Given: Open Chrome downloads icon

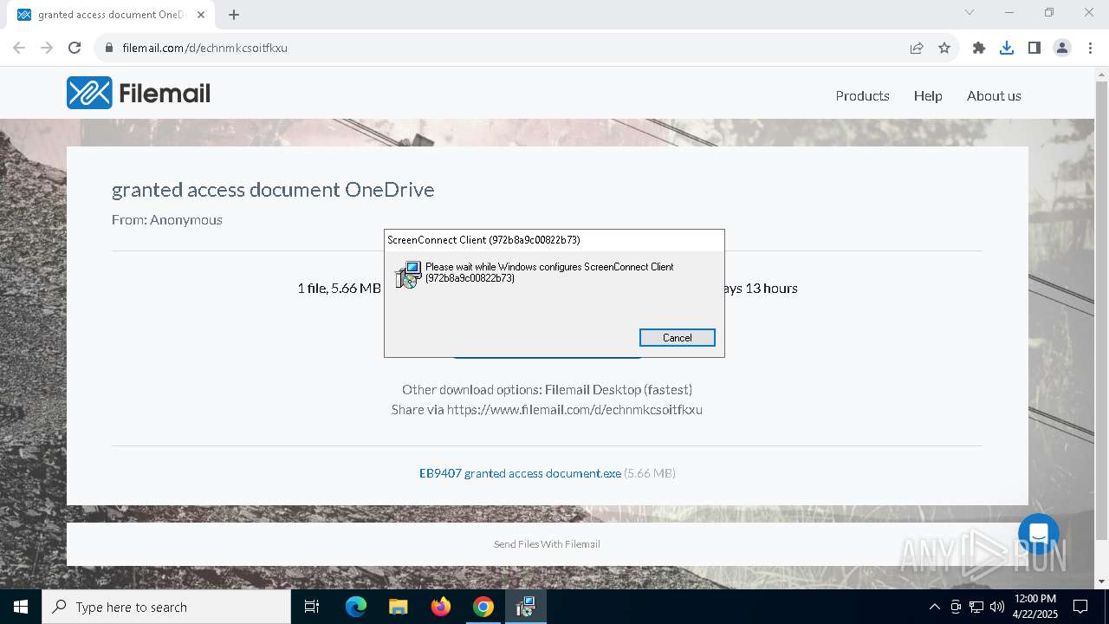Looking at the screenshot, I should [x=1007, y=48].
